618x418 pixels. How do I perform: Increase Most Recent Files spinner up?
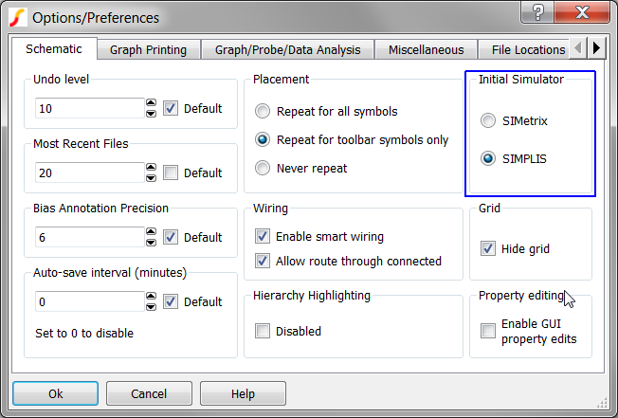point(151,167)
